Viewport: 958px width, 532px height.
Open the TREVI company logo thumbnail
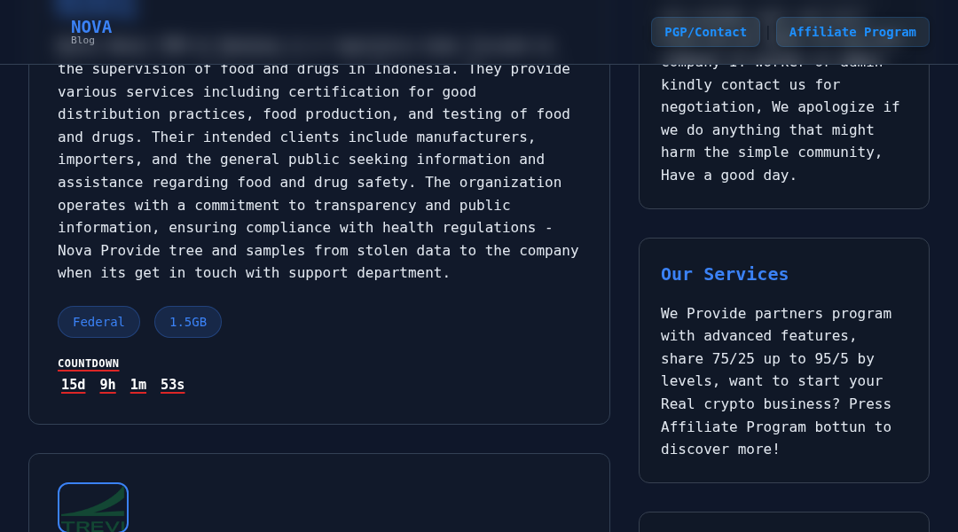coord(93,507)
